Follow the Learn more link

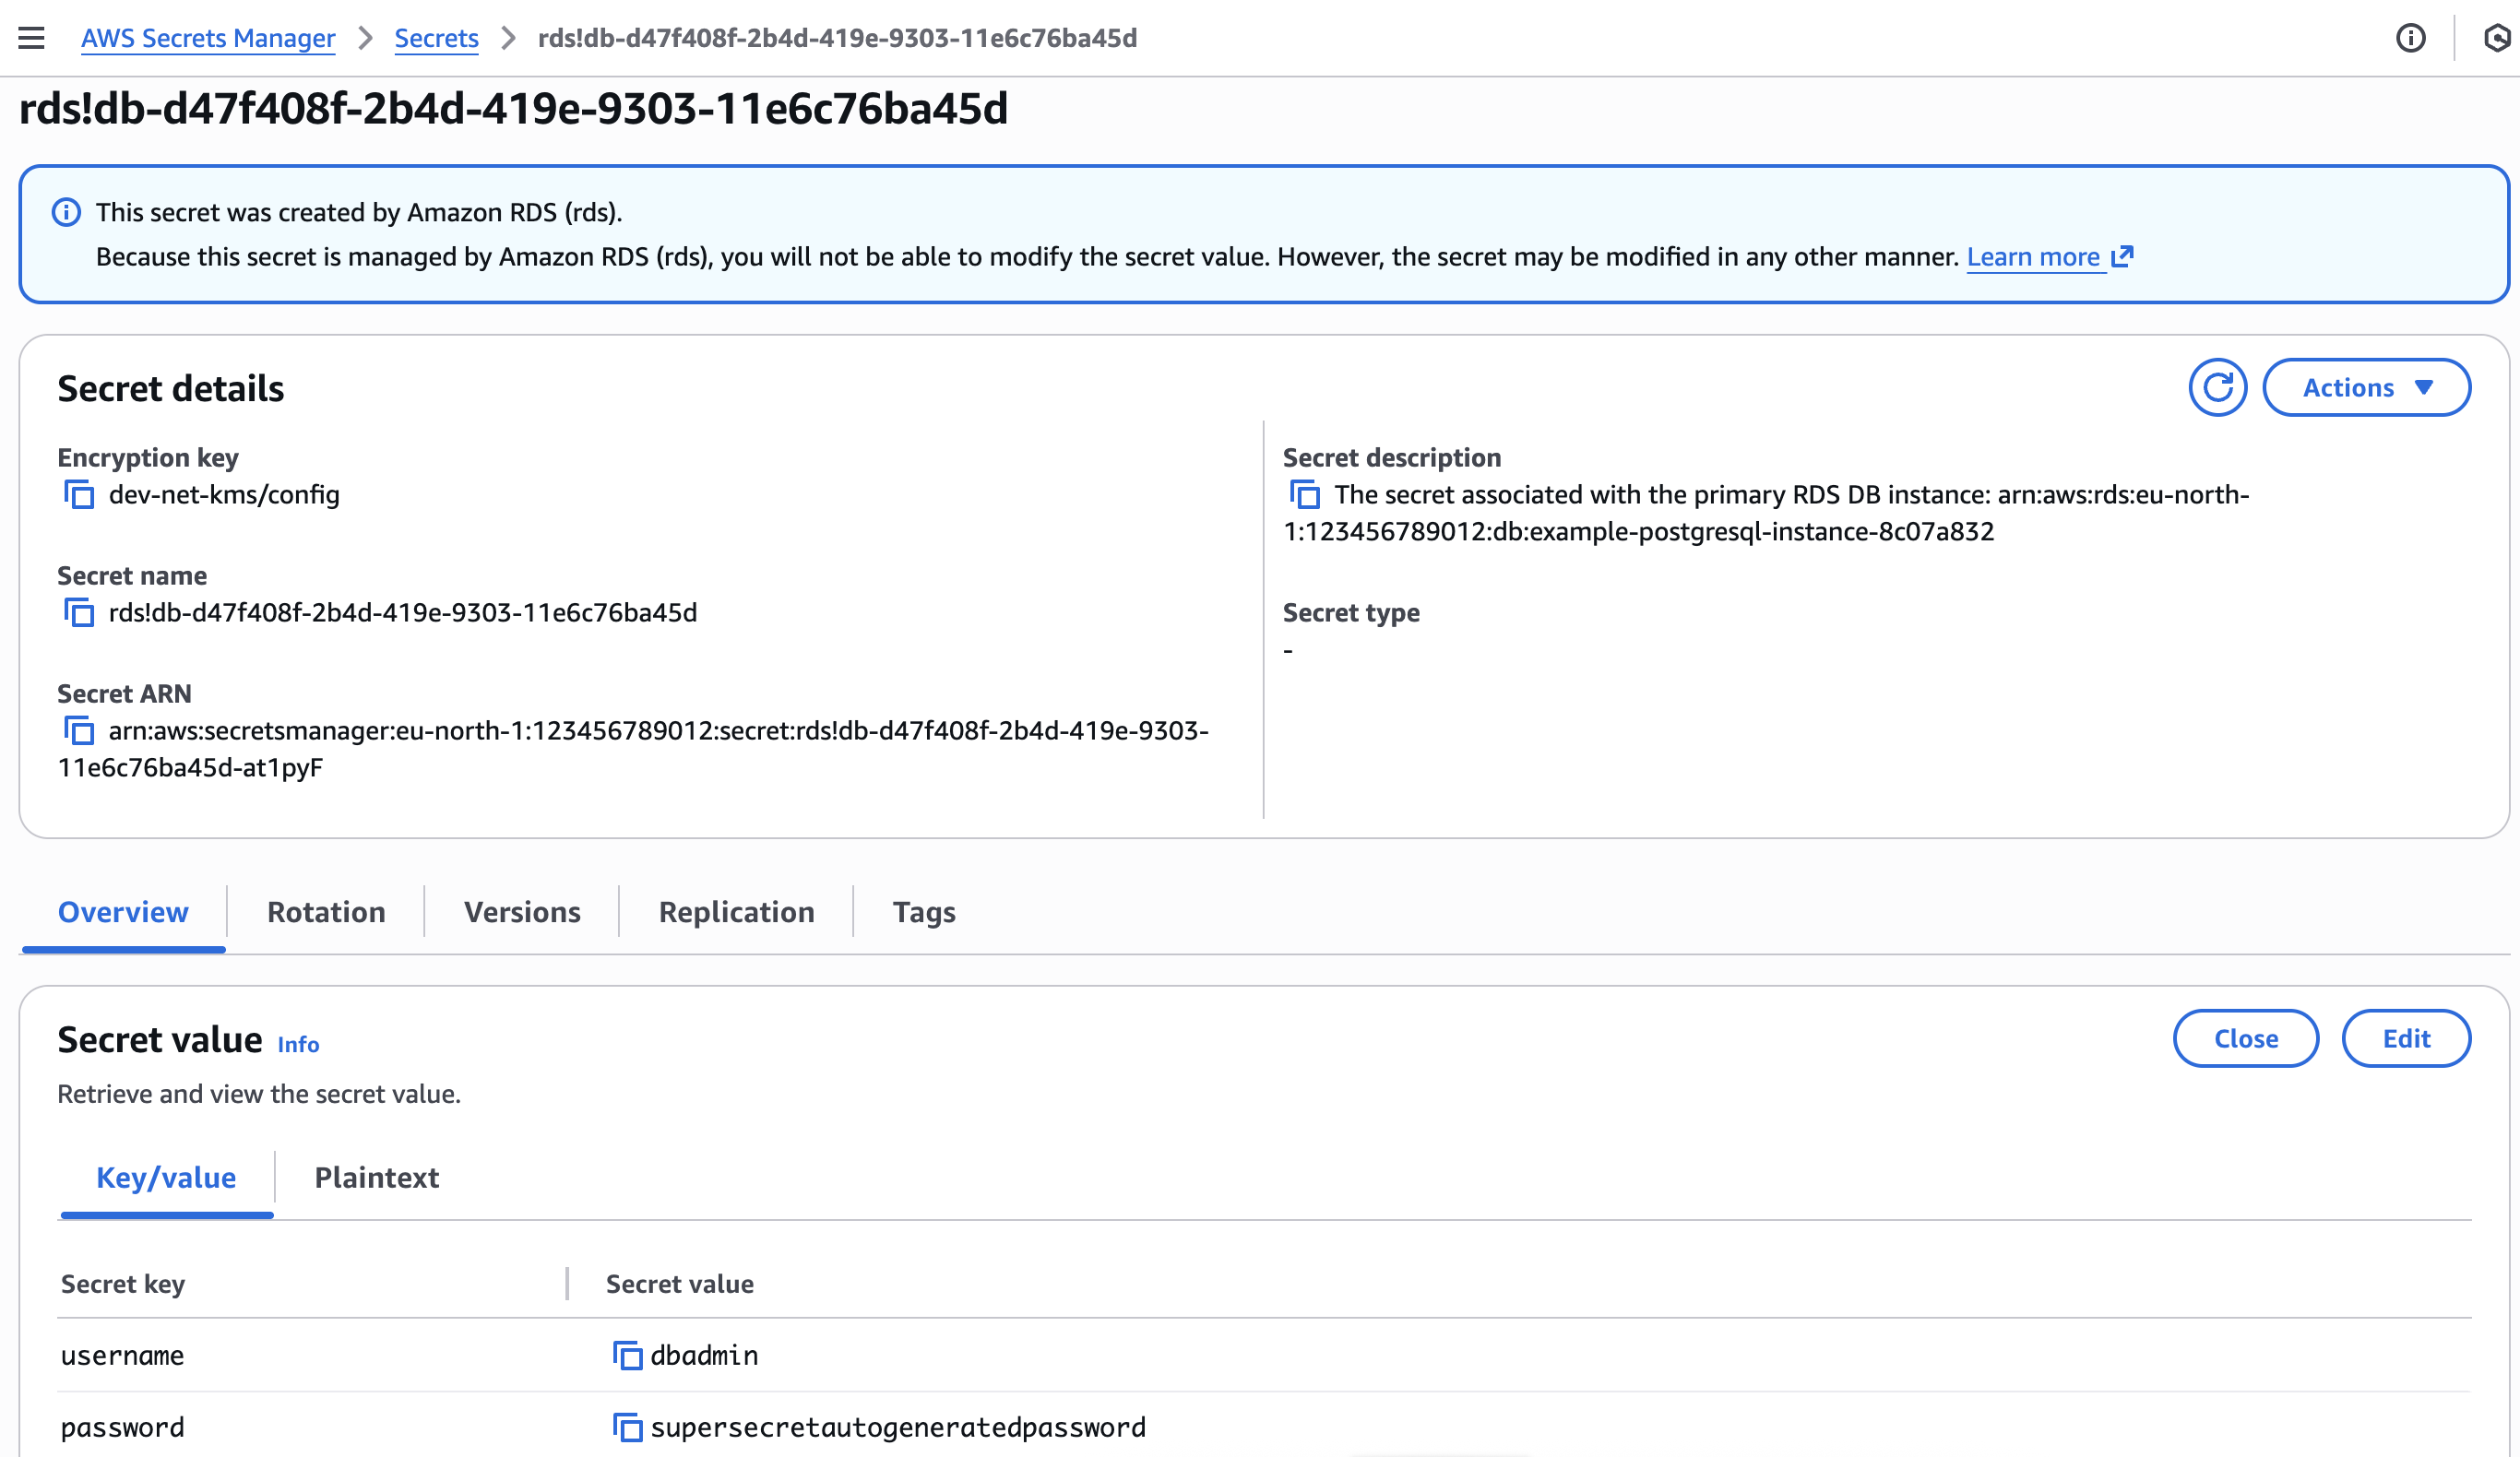point(2033,257)
